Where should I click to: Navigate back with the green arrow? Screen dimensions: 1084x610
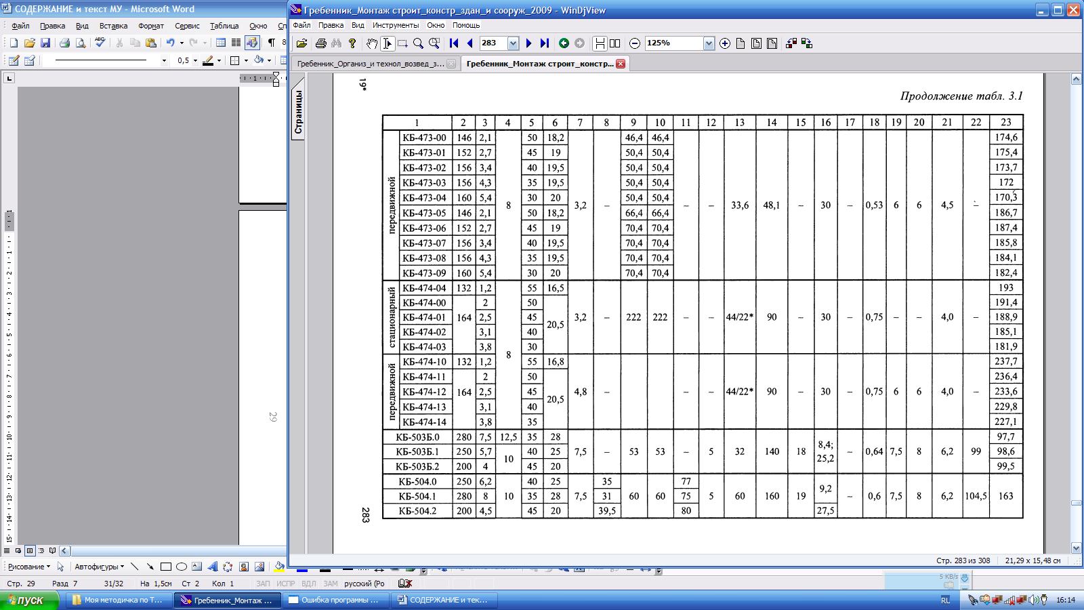click(564, 43)
